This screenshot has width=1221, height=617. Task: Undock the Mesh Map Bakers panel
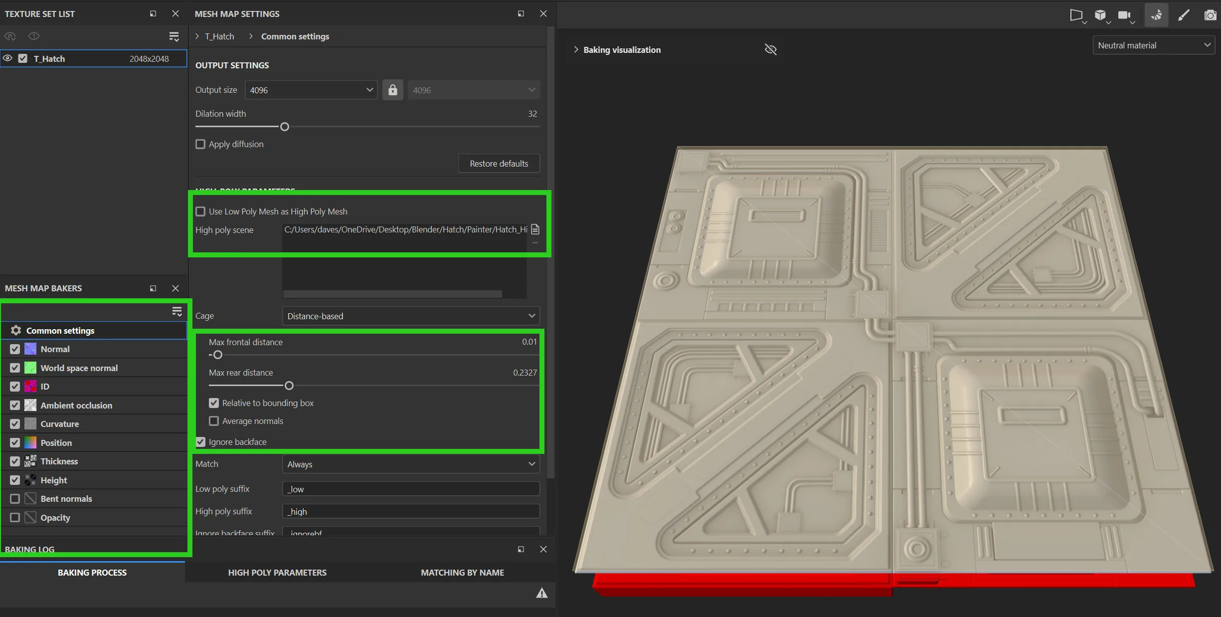click(x=153, y=288)
